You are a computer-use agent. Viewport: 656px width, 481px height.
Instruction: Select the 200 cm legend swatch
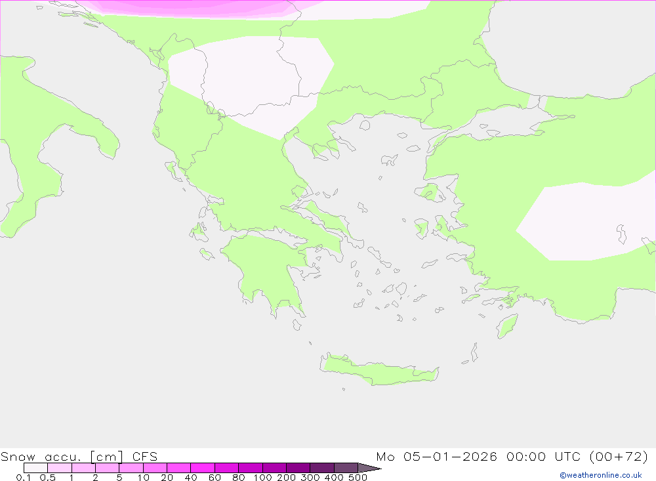pos(298,468)
